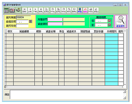Click the yellow 資產類別 name field

click(x=74, y=24)
